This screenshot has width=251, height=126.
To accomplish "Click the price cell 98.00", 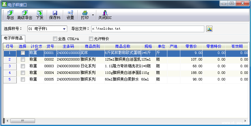I will (x=191, y=79).
